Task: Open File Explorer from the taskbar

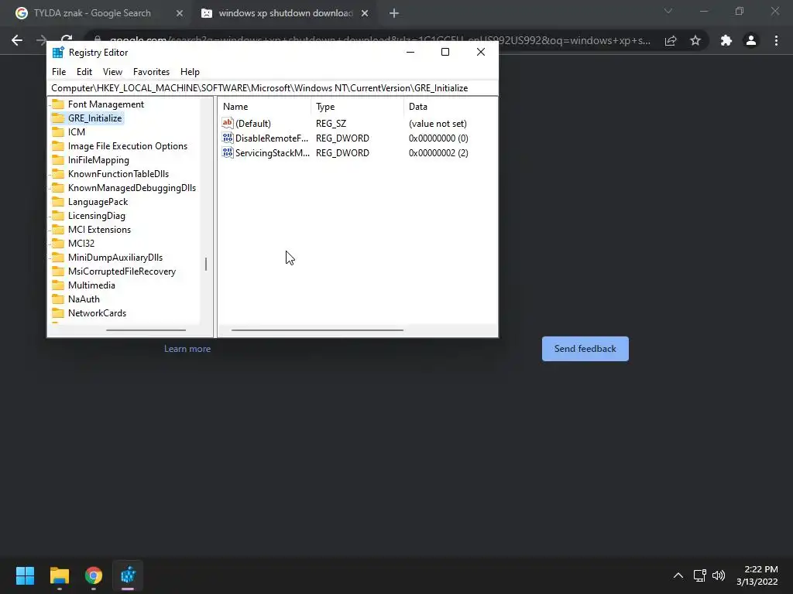Action: point(59,575)
